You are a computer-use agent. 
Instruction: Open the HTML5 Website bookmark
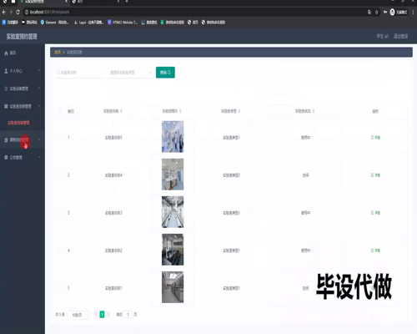[x=123, y=23]
